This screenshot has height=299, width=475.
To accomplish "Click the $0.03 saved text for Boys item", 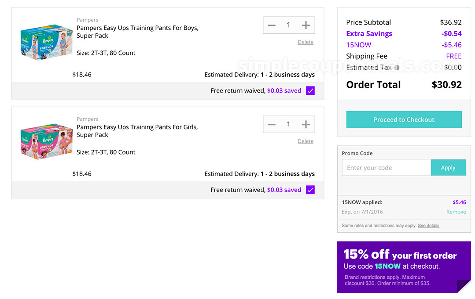I will 284,90.
